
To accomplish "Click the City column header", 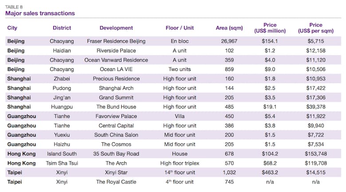I will 12,28.
